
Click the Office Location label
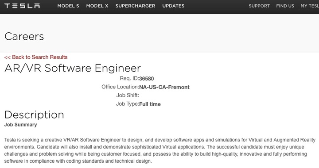pyautogui.click(x=120, y=87)
